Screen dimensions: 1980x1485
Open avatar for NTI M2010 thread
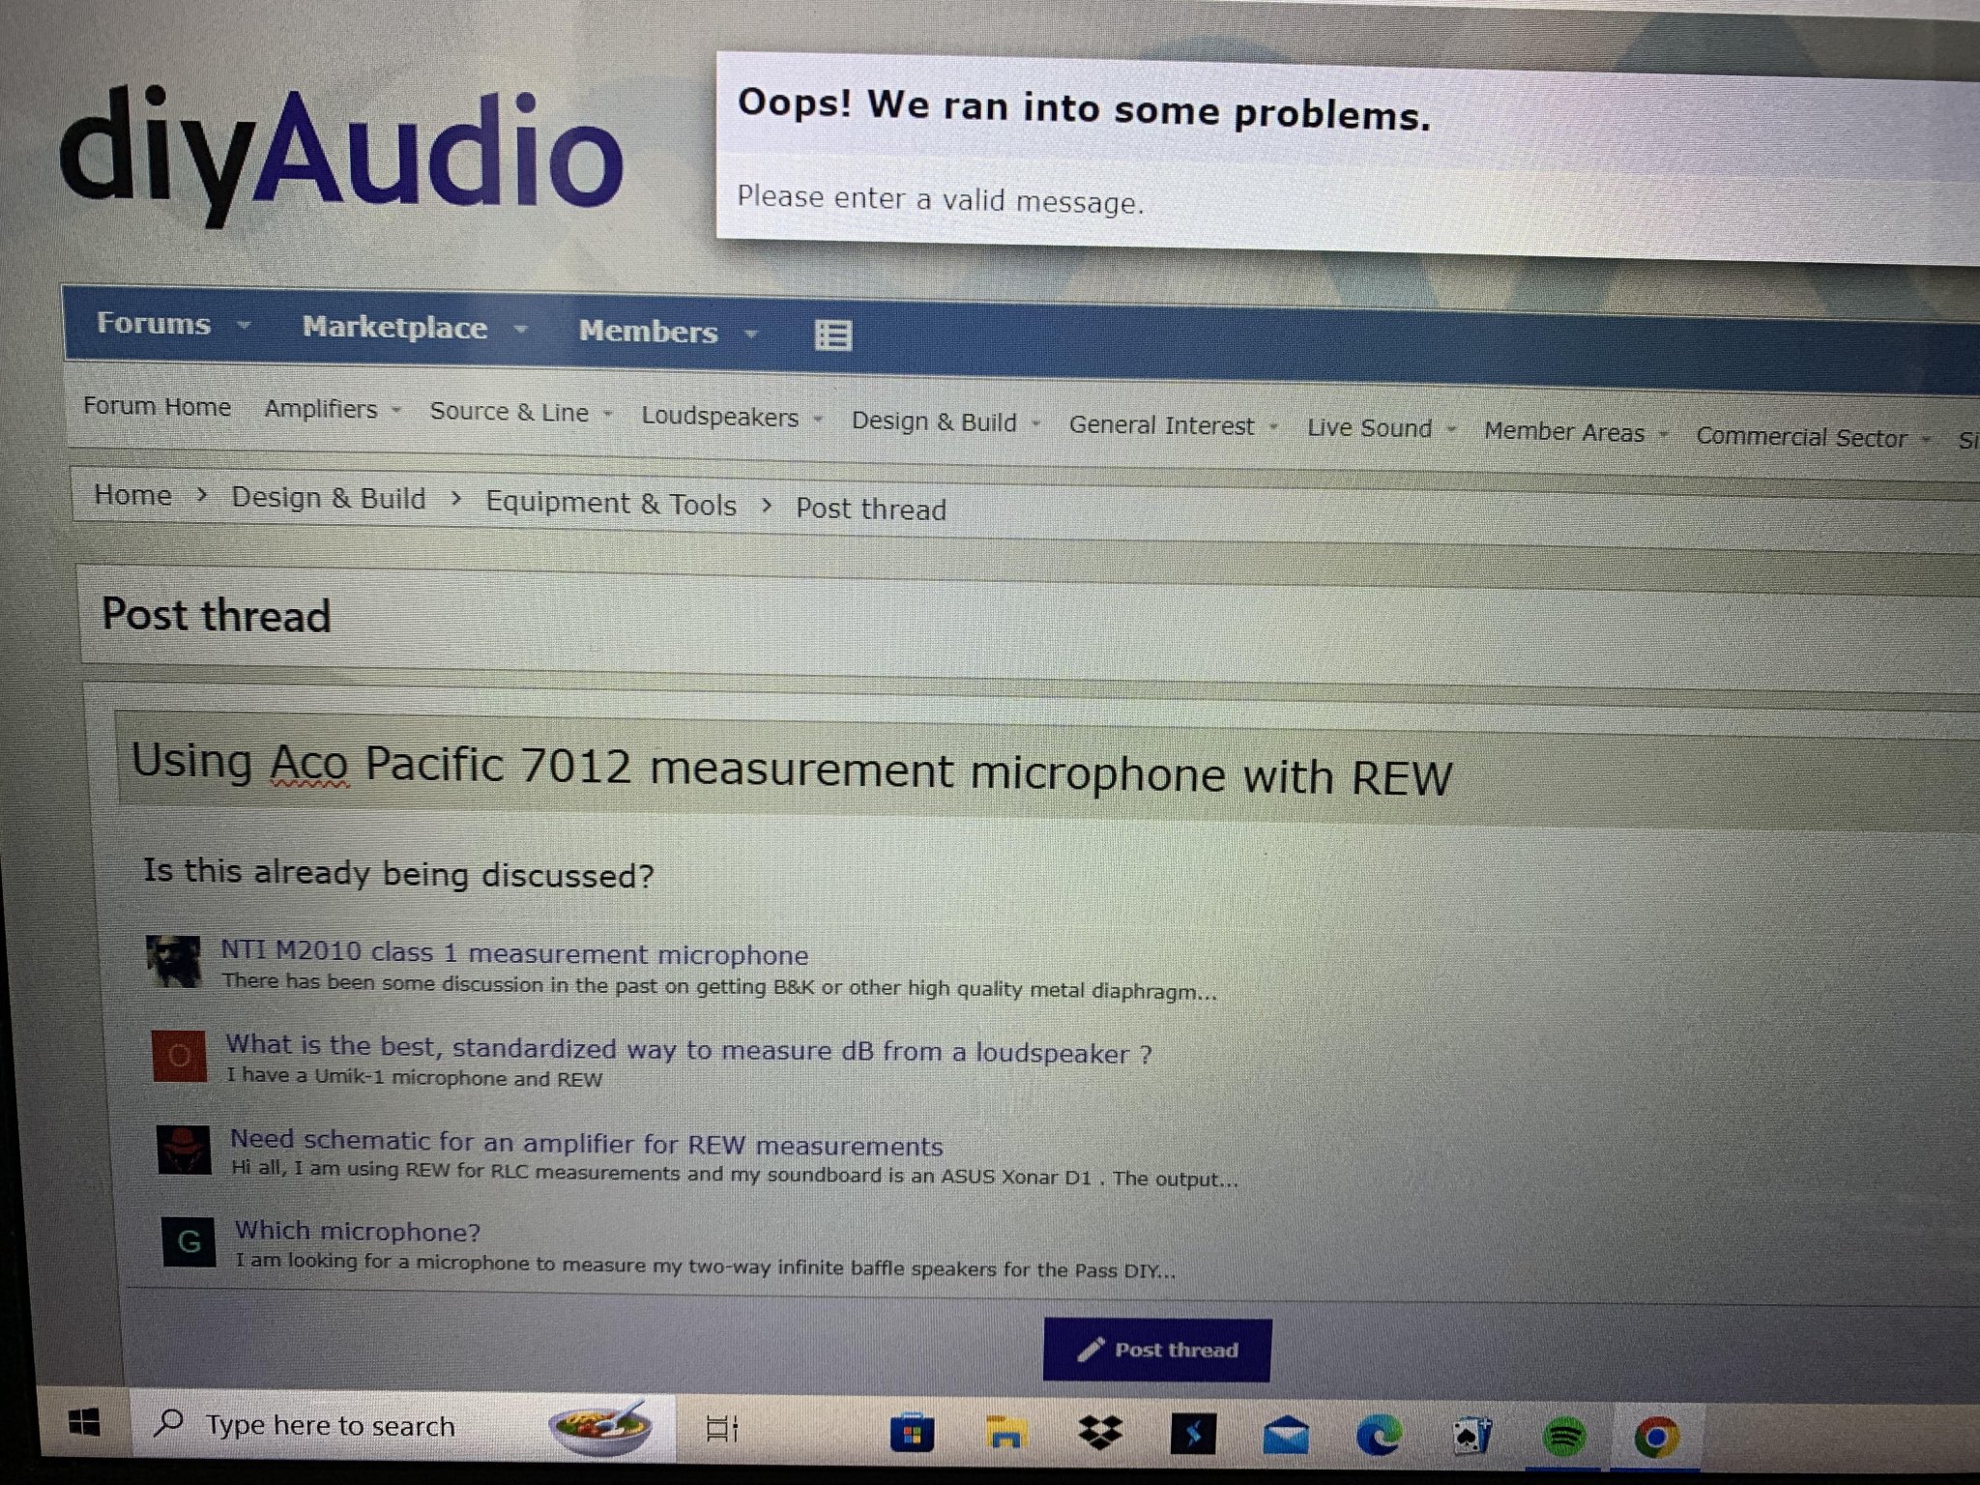pos(174,961)
